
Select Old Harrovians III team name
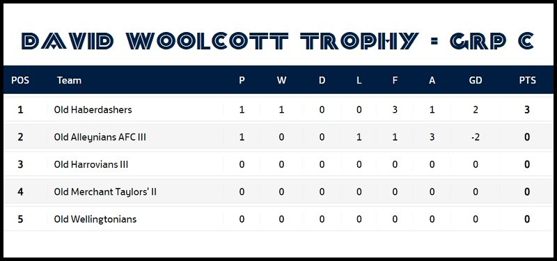tap(91, 164)
